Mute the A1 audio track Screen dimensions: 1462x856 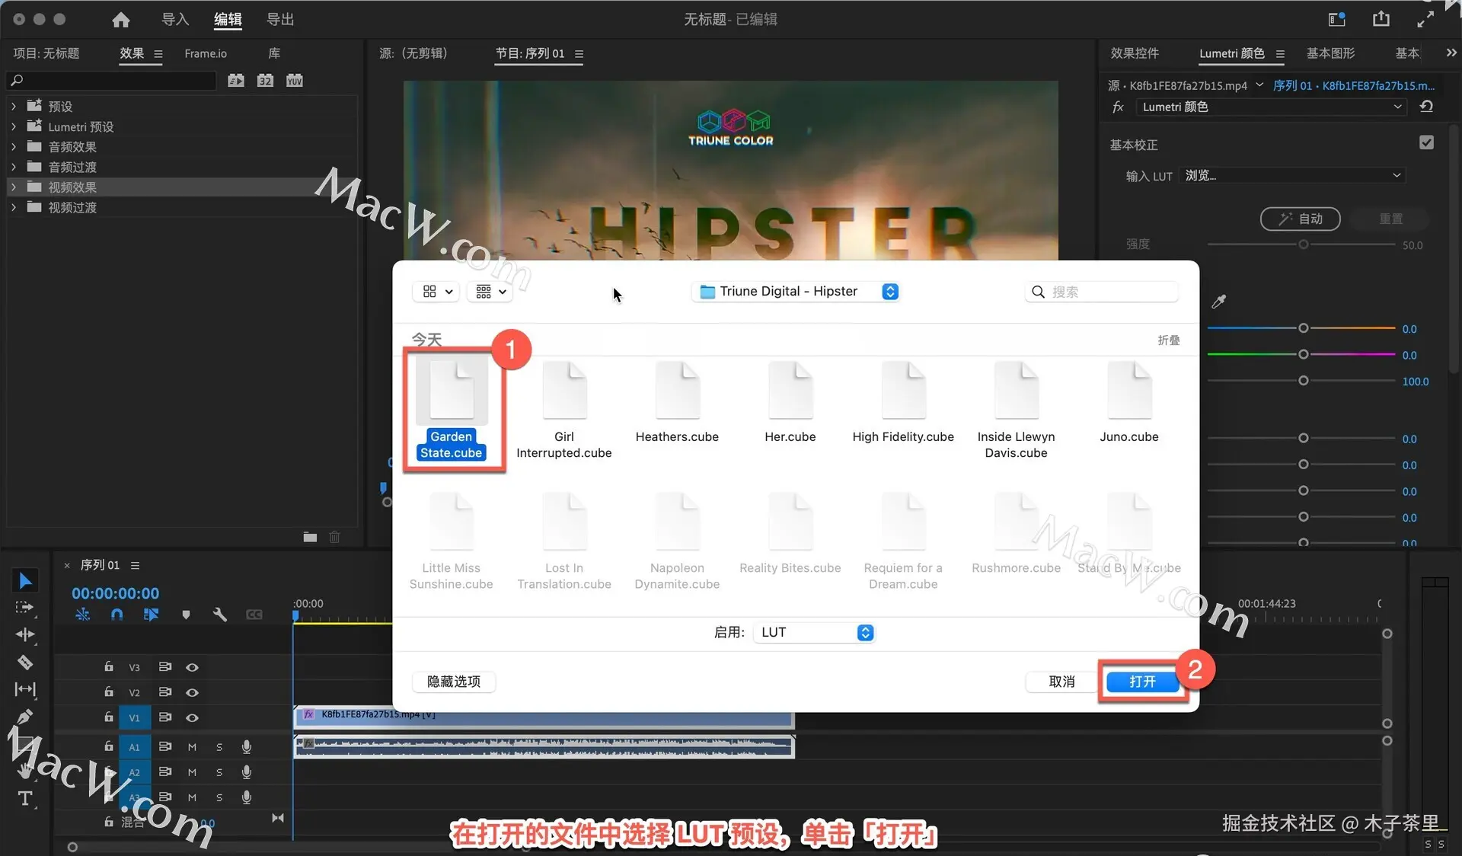point(192,747)
